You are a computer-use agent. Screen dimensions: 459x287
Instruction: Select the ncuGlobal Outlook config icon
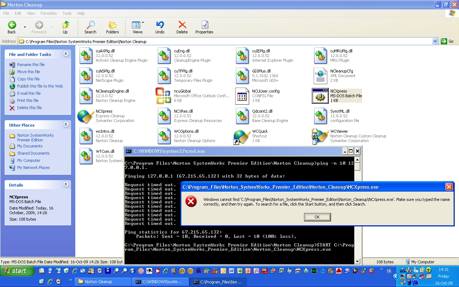(x=164, y=96)
